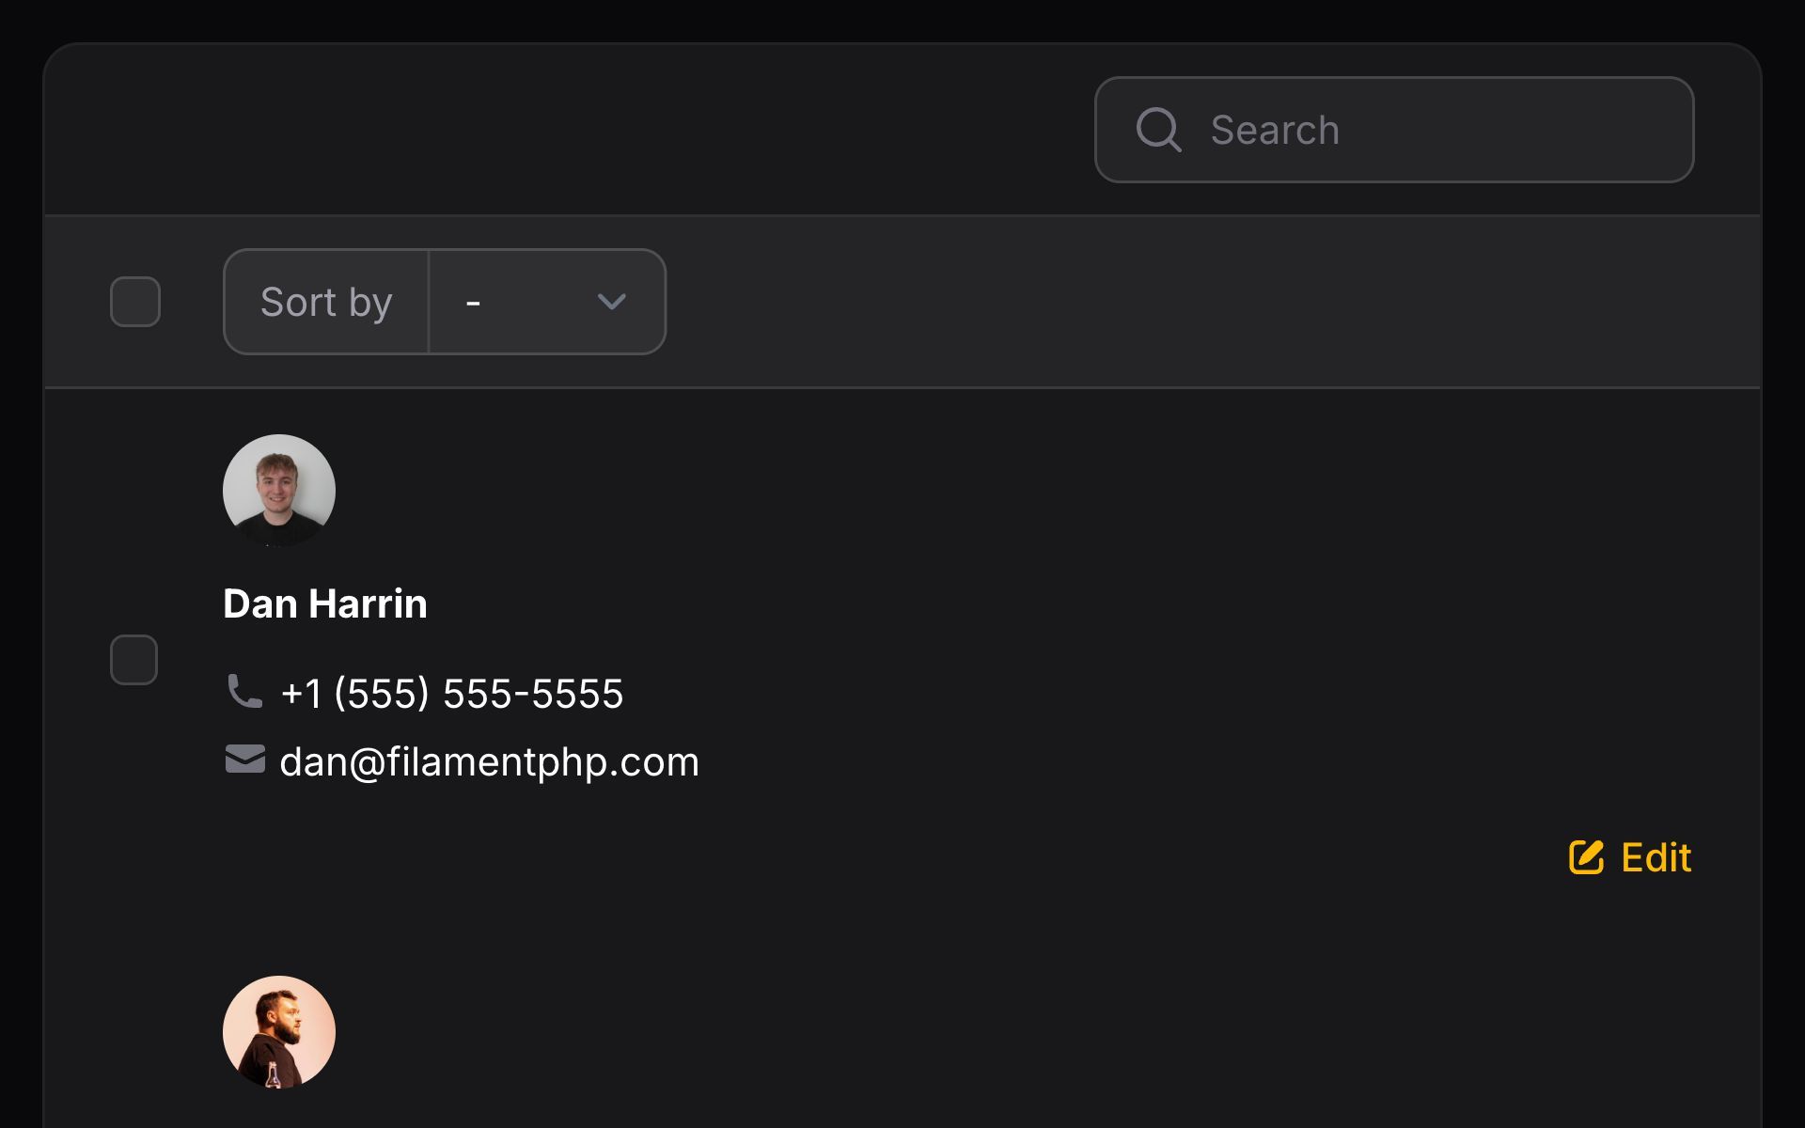Image resolution: width=1805 pixels, height=1128 pixels.
Task: Click the bearded man's avatar
Action: click(279, 1031)
